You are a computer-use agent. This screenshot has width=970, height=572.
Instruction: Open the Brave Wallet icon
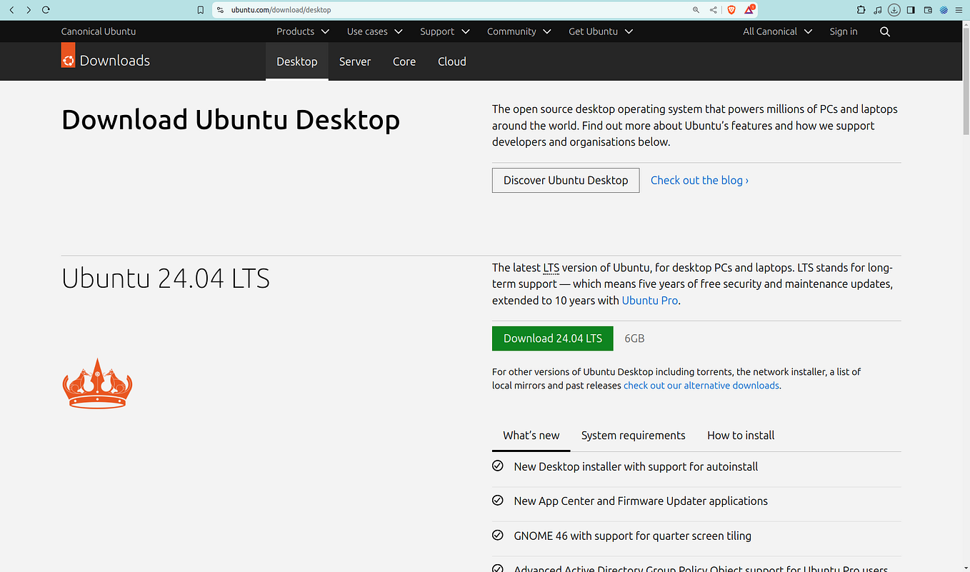pos(926,10)
